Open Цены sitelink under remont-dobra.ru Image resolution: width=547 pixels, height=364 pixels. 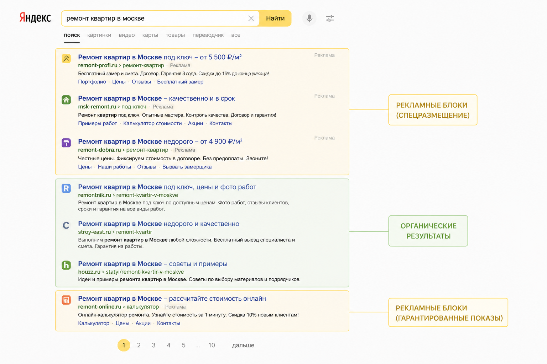(85, 167)
